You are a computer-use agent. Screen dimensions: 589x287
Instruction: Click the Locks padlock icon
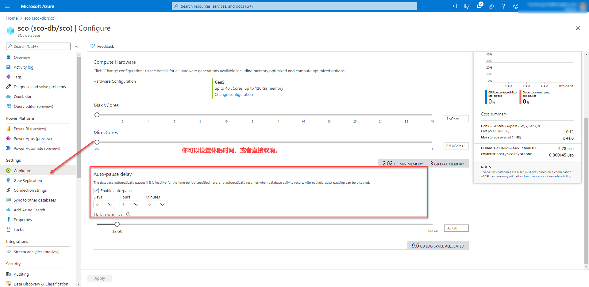(x=9, y=229)
